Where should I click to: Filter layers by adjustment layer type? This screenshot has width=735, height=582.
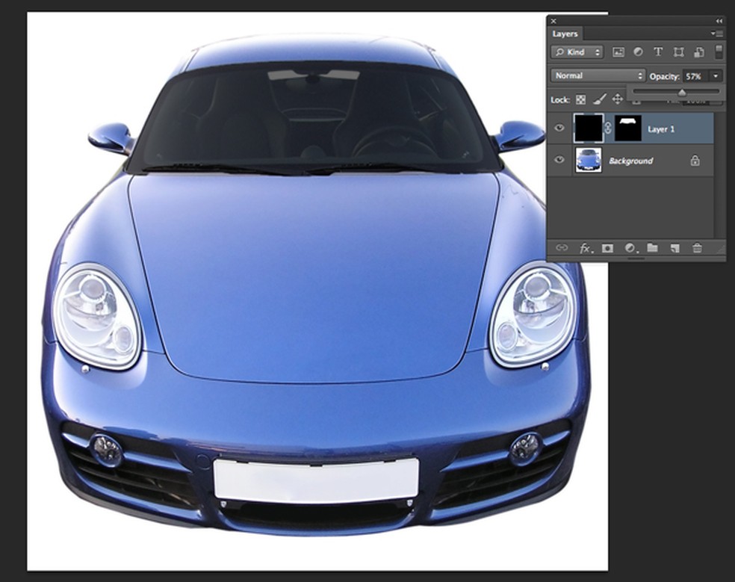638,52
